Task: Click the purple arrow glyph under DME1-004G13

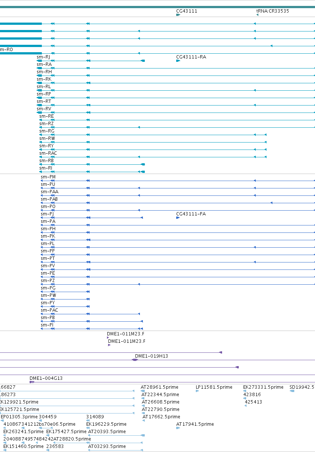Action: (32, 382)
